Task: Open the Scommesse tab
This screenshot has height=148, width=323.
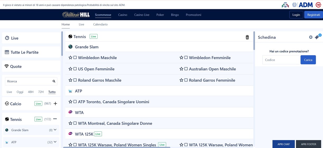Action: click(103, 15)
